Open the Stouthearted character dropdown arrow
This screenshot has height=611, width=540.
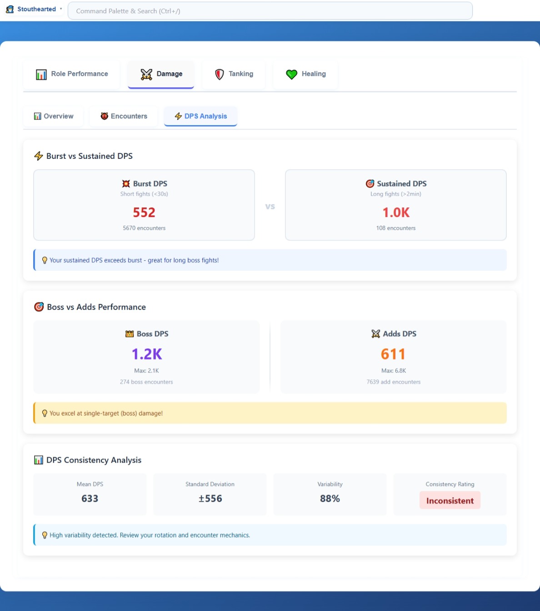61,9
